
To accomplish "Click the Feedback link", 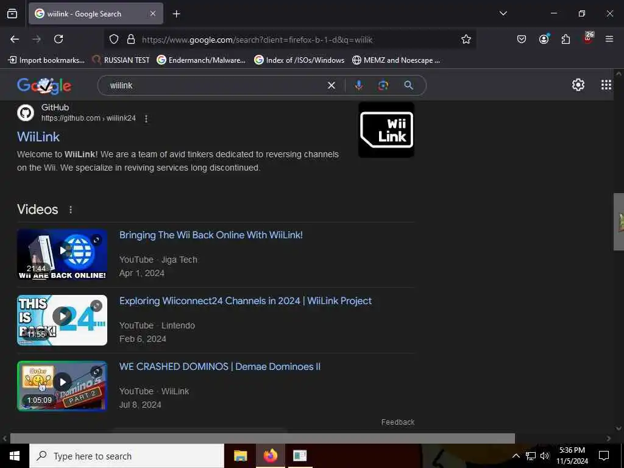I will click(397, 422).
